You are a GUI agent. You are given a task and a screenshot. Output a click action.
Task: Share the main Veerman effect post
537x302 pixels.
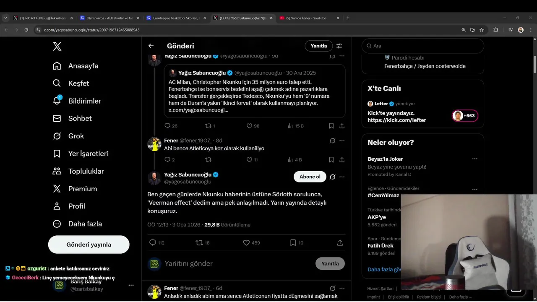click(x=340, y=243)
